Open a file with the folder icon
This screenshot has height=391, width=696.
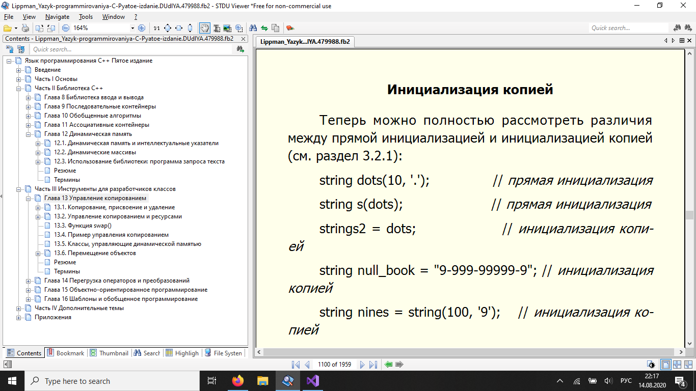coord(7,28)
